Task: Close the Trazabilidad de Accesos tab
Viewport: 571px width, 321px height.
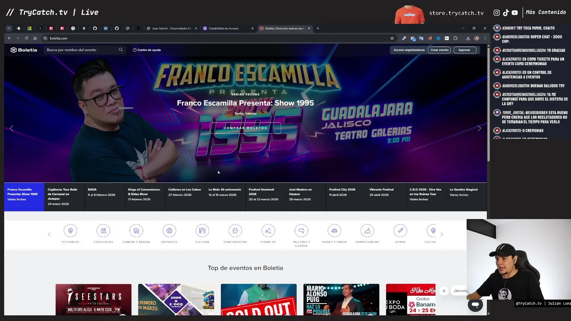Action: [252, 29]
